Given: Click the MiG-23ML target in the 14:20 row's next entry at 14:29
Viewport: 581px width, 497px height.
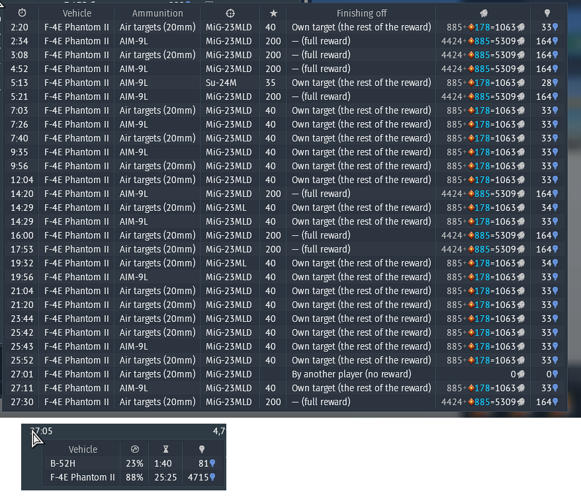Looking at the screenshot, I should 226,208.
